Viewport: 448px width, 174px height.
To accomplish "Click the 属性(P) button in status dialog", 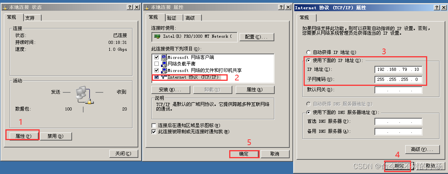I will click(x=23, y=136).
